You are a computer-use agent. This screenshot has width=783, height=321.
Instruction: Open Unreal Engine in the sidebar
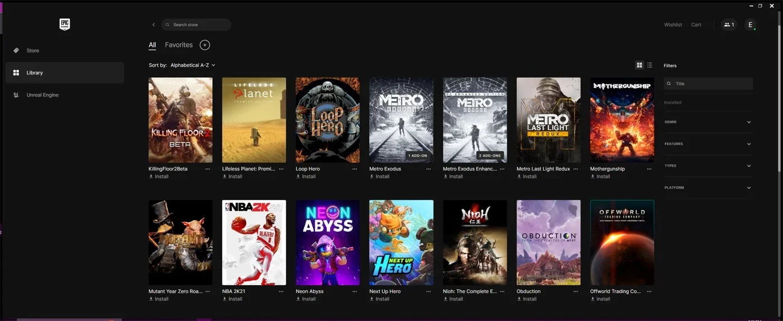coord(65,95)
